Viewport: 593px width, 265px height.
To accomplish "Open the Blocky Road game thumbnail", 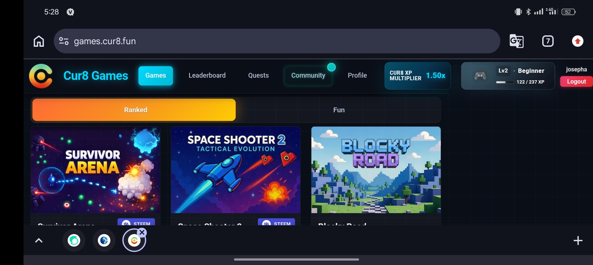I will (376, 170).
